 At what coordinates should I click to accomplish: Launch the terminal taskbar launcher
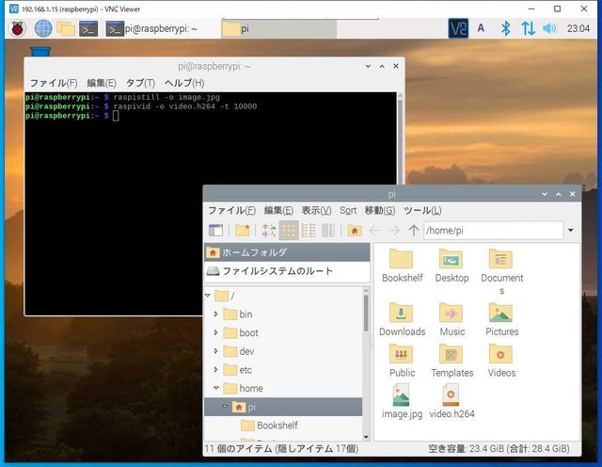(x=88, y=29)
